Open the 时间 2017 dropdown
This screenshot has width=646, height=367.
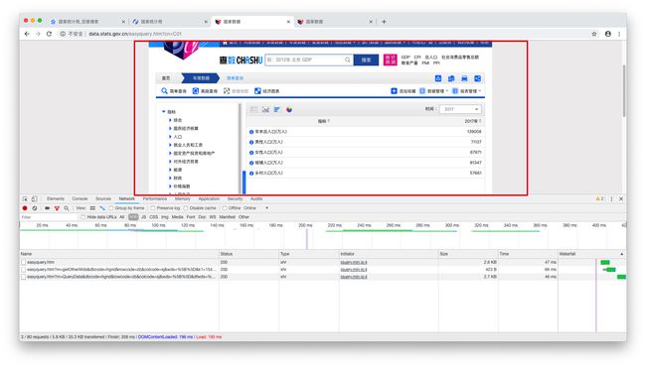pos(460,109)
